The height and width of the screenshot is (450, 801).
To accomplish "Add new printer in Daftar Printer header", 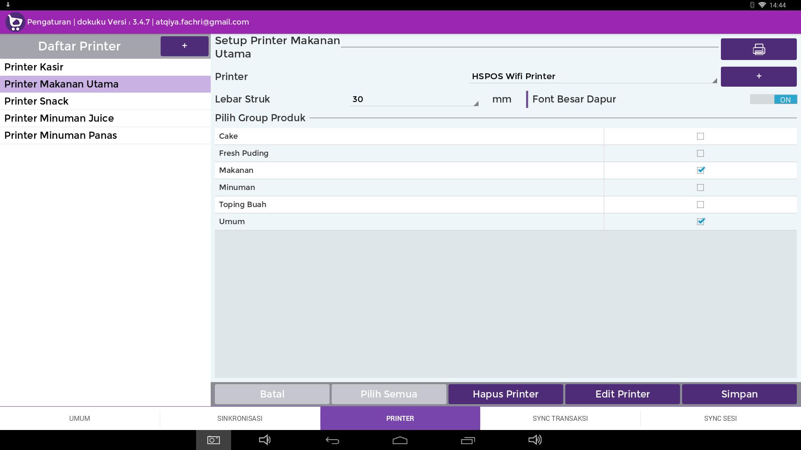I will coord(184,46).
